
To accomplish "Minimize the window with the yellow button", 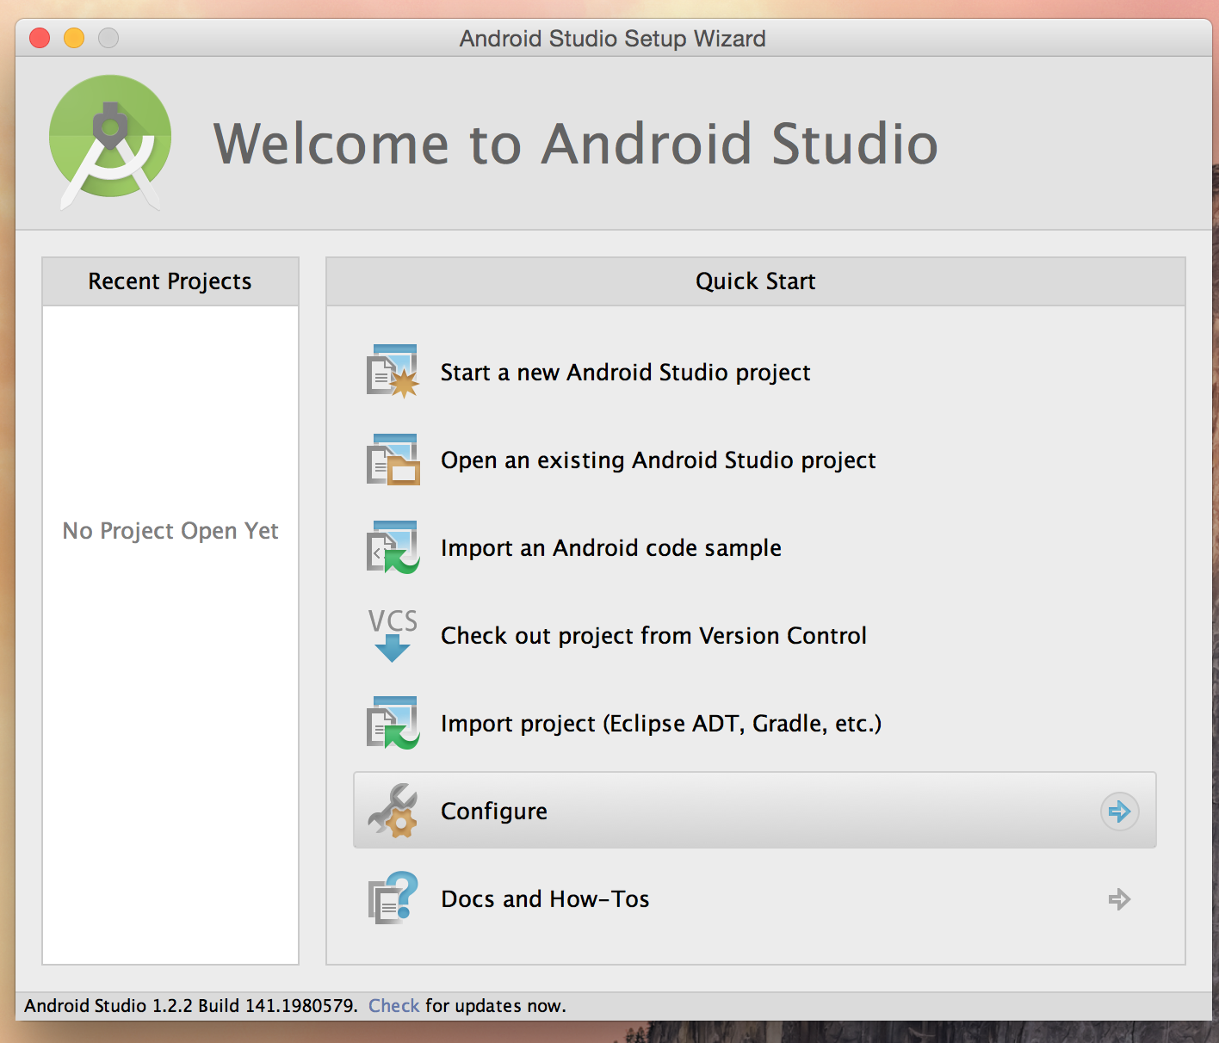I will [x=74, y=38].
